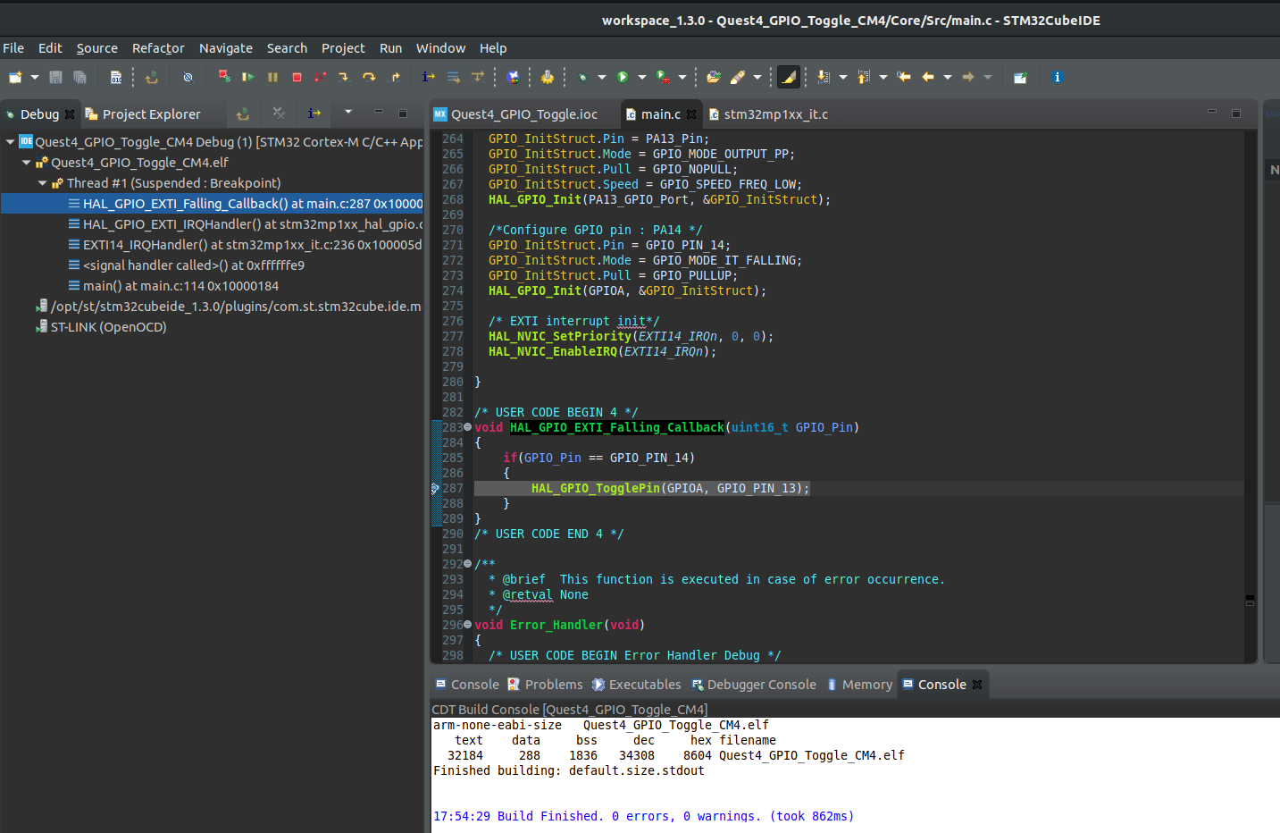
Task: Collapse Error_Handler fold at line 296
Action: [468, 625]
